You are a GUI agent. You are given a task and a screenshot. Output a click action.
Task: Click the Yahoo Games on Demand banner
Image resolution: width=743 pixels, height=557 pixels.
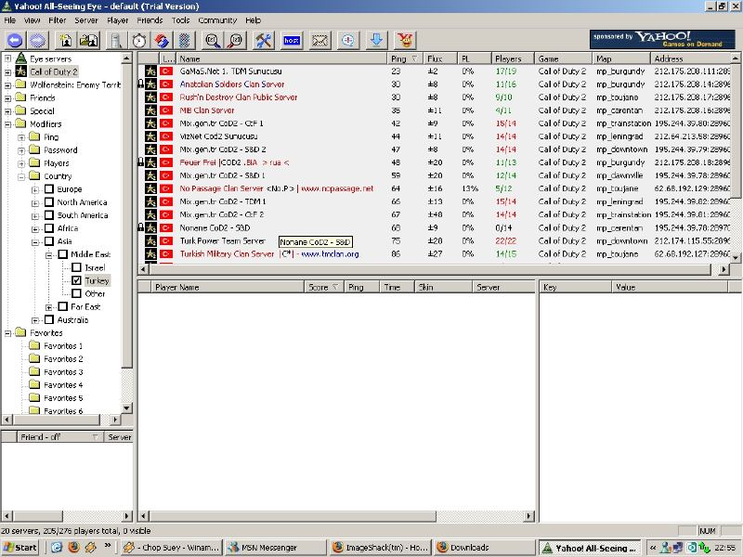(x=662, y=39)
